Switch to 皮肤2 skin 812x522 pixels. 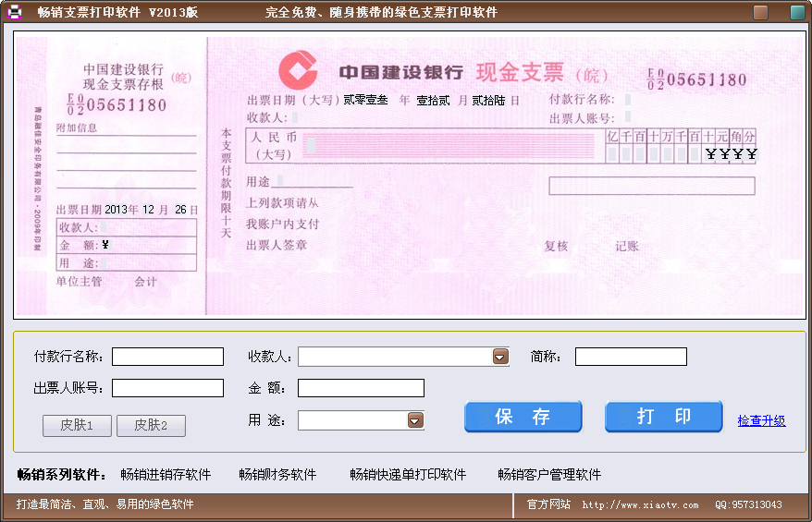[151, 425]
